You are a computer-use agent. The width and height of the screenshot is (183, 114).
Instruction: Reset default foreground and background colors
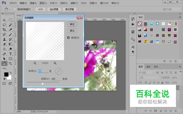(x=5, y=79)
